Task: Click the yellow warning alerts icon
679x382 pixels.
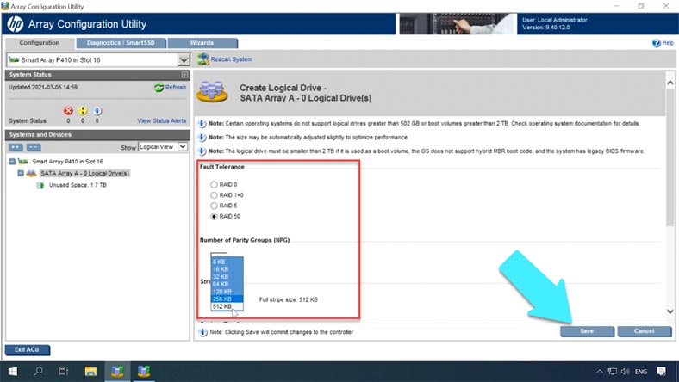Action: click(82, 111)
